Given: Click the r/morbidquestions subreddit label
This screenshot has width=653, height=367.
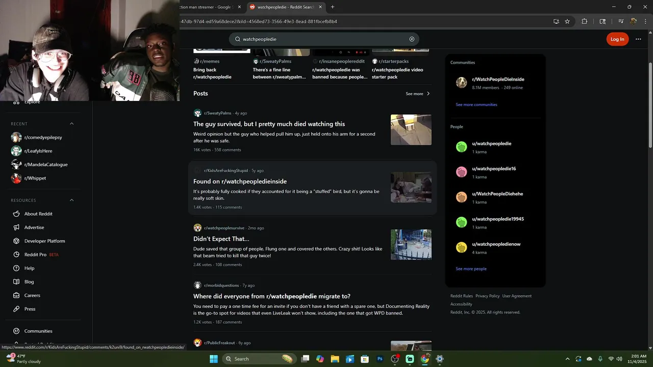Looking at the screenshot, I should pos(221,285).
